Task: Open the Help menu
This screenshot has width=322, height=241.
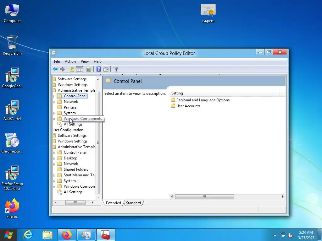Action: pyautogui.click(x=97, y=62)
